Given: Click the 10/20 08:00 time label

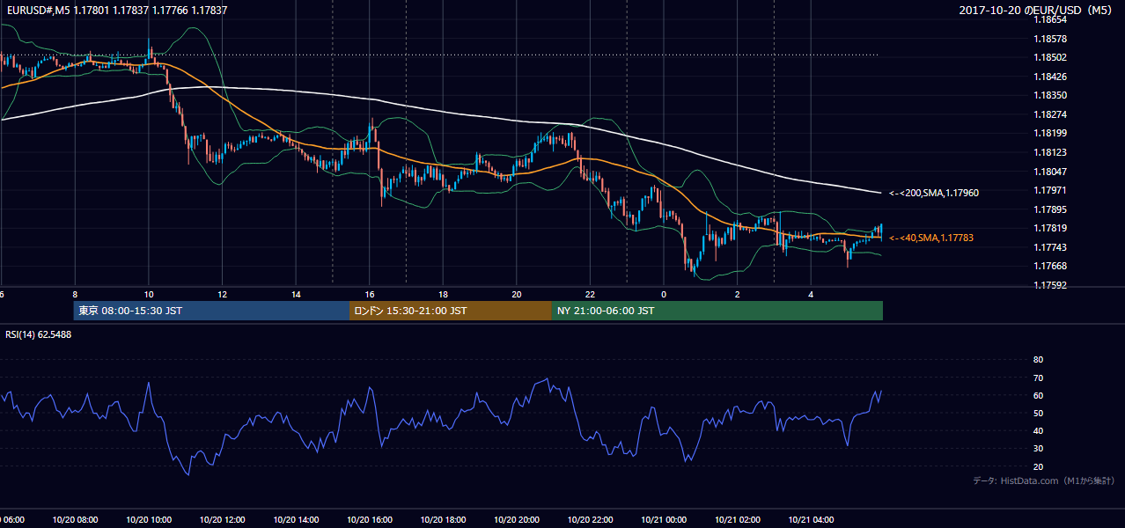Looking at the screenshot, I should click(x=74, y=521).
